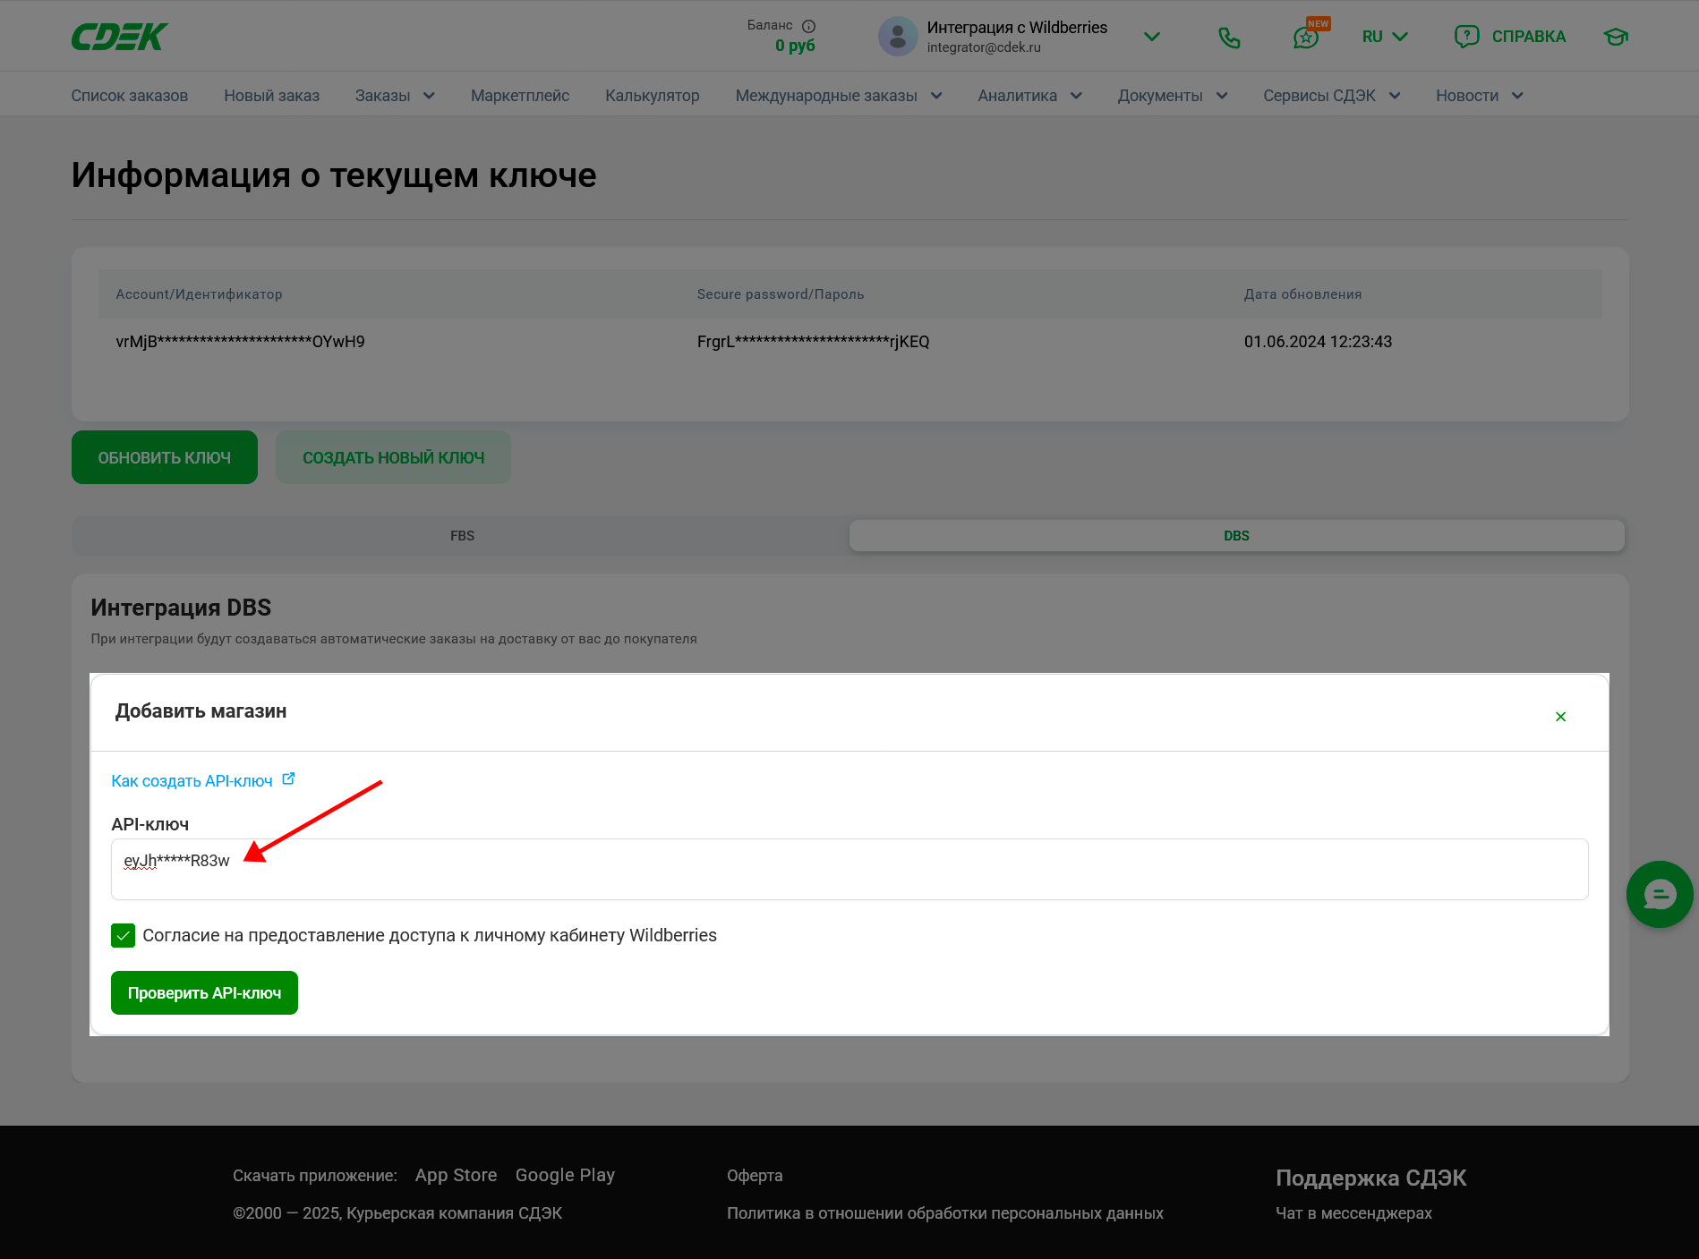Click the Поддержка СДЭК footer heading
This screenshot has height=1259, width=1699.
pos(1370,1178)
